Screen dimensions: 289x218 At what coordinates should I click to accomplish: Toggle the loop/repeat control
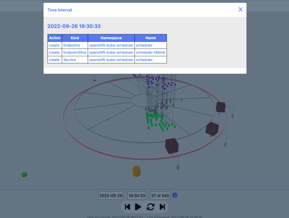pyautogui.click(x=150, y=207)
